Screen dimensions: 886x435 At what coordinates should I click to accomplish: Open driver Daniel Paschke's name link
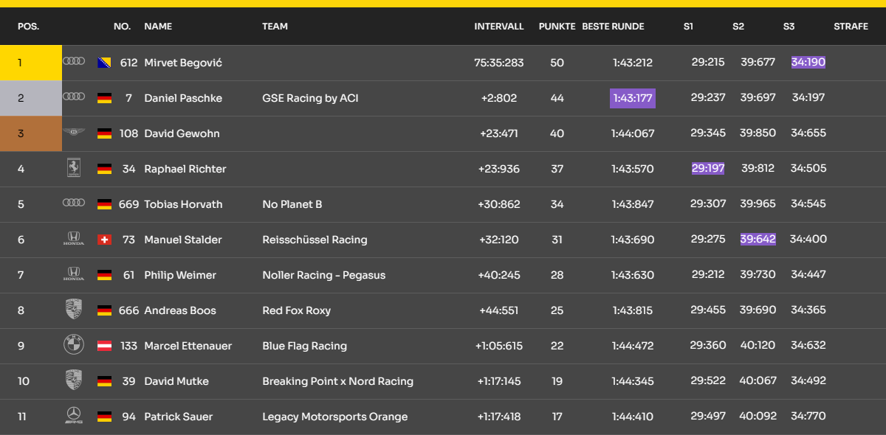[183, 98]
